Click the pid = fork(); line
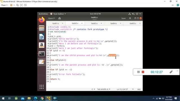 57,46
